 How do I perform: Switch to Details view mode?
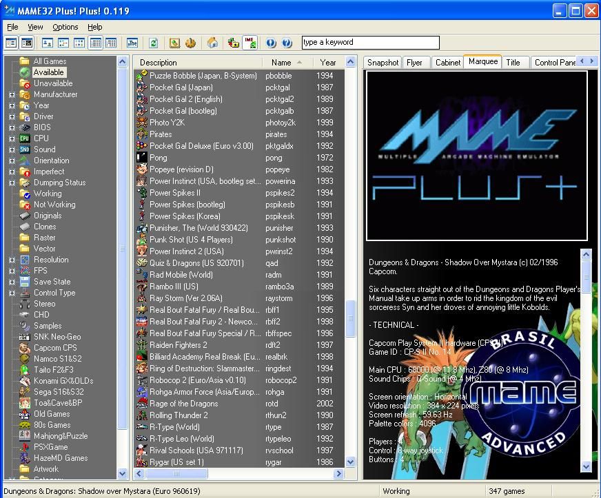coord(95,43)
